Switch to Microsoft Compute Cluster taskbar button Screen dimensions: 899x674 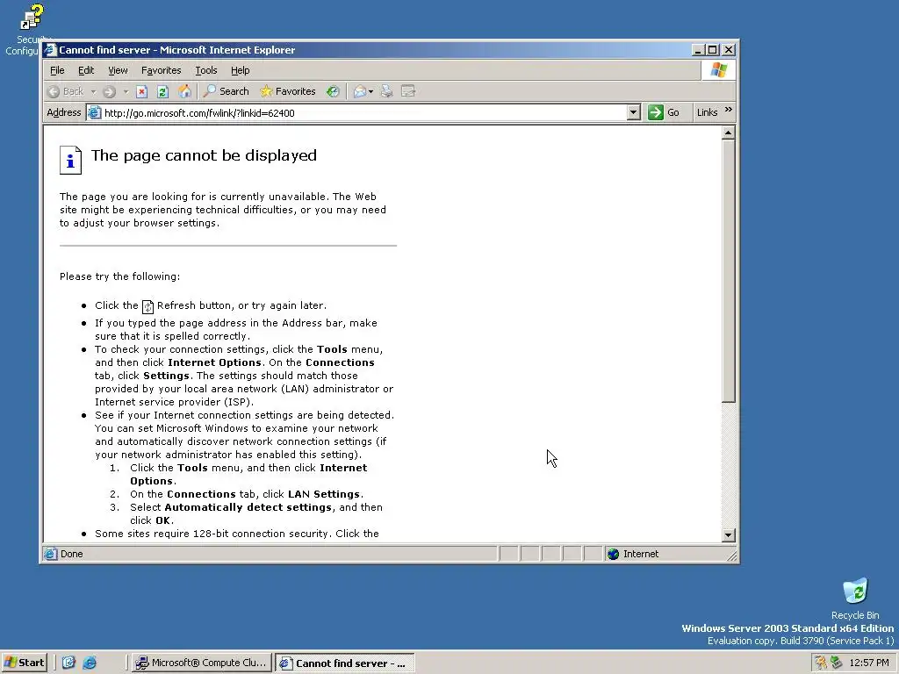coord(201,663)
